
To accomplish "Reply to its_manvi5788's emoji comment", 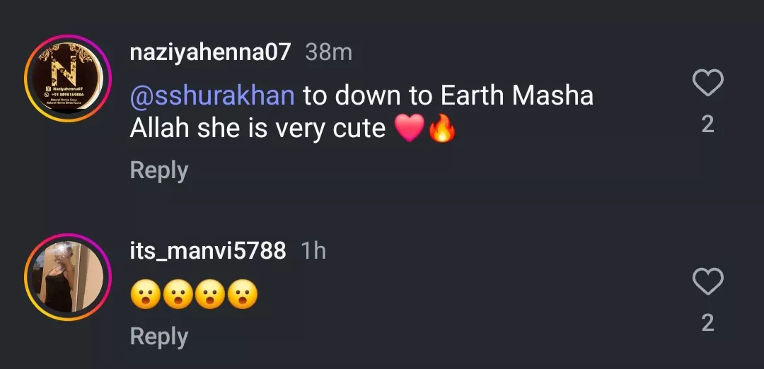I will click(159, 336).
